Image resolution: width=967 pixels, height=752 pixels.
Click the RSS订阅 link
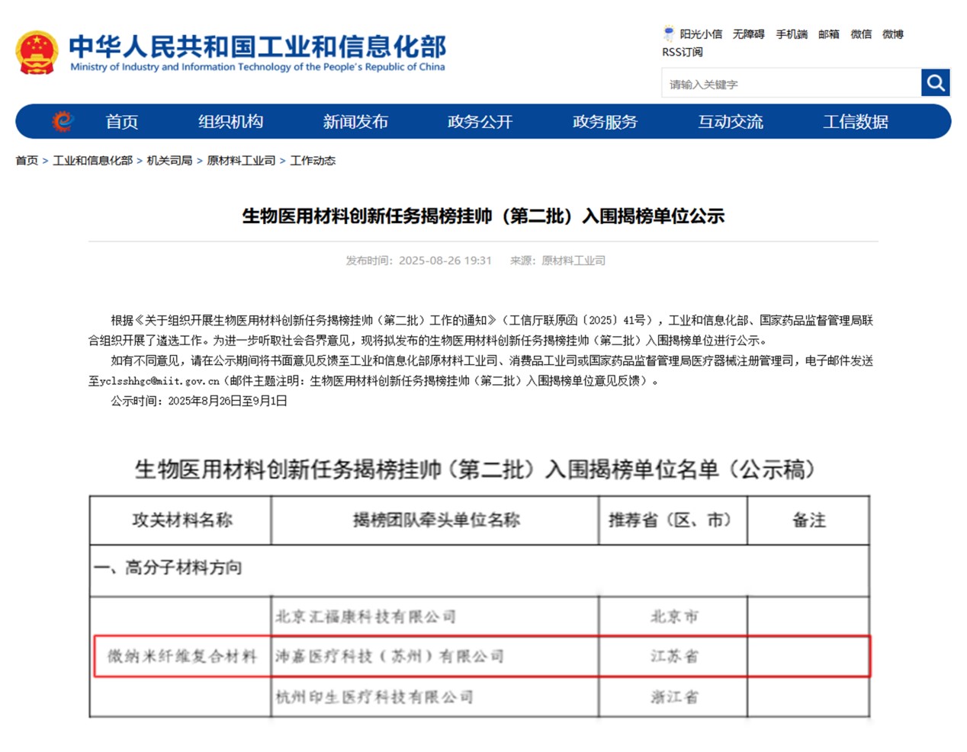point(682,52)
